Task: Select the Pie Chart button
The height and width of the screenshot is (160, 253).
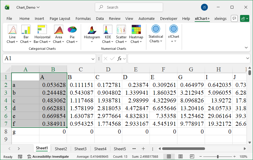Action: tap(72, 34)
